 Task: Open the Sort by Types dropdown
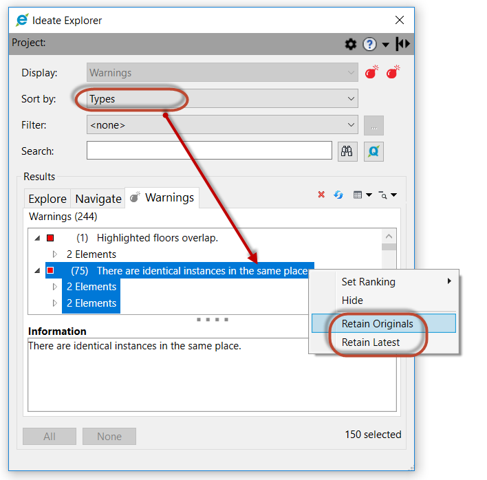tap(223, 99)
